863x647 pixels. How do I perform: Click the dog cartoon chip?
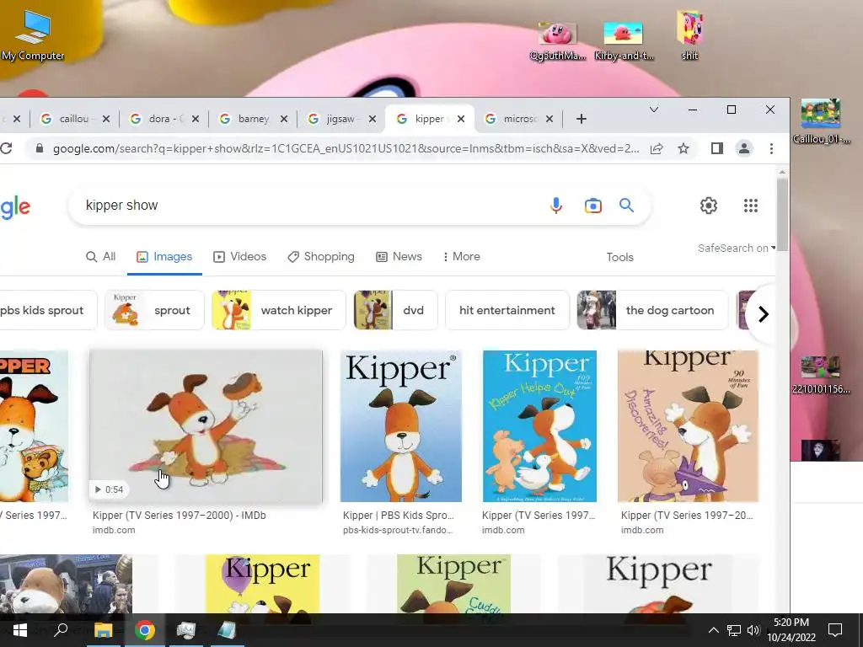click(652, 310)
